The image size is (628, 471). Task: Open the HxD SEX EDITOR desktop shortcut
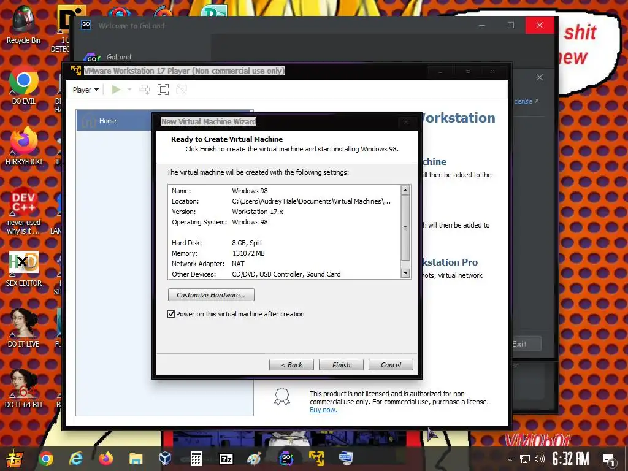[23, 269]
